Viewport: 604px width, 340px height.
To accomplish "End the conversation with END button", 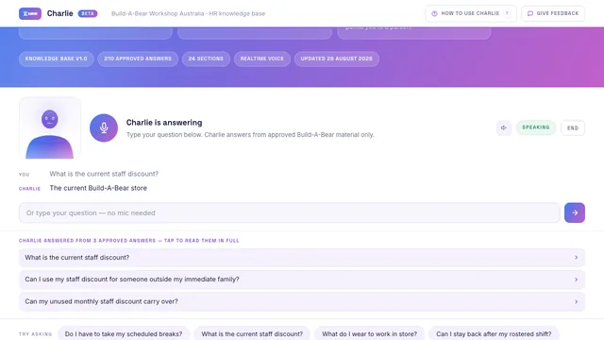I will 573,128.
